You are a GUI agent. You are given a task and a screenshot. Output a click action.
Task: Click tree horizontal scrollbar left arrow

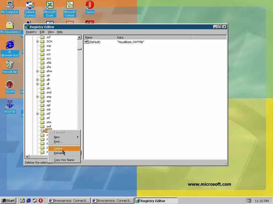27,157
